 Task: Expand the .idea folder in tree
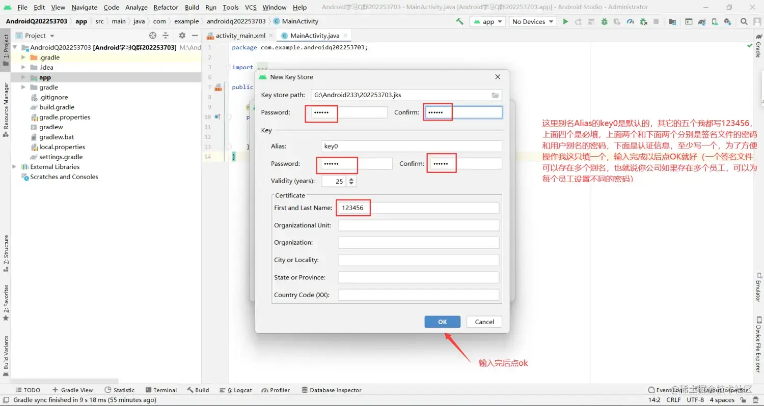click(x=23, y=67)
